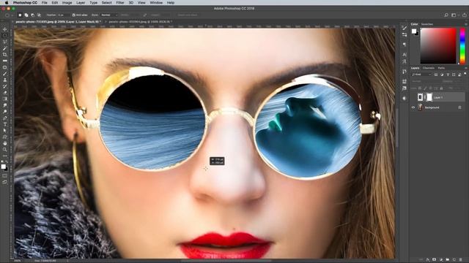Select the Hand tool

point(5,143)
